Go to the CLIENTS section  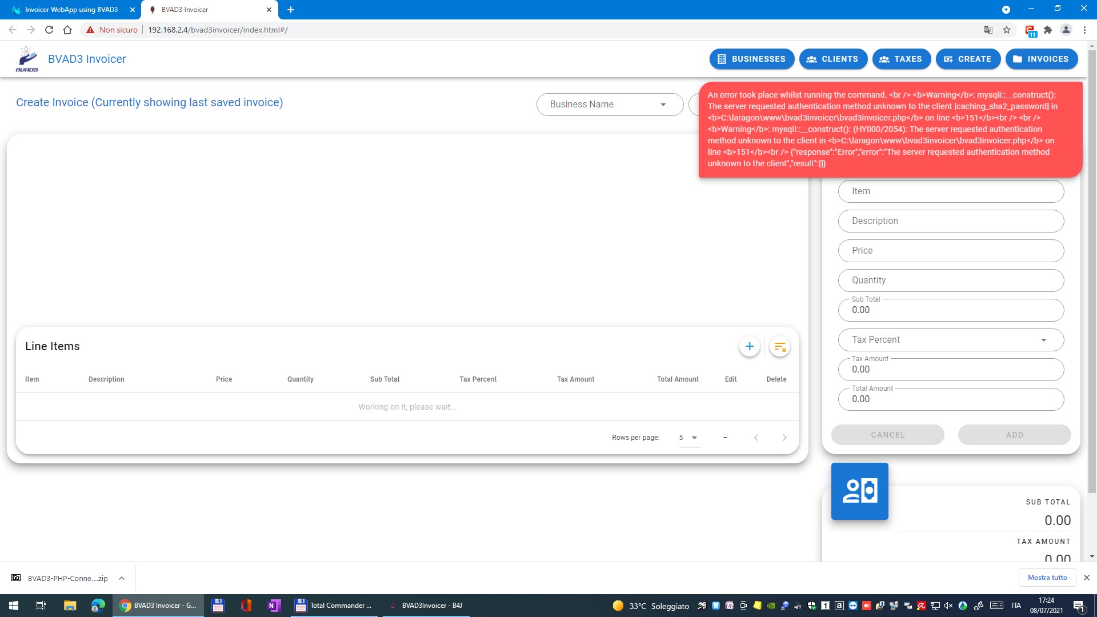click(832, 59)
